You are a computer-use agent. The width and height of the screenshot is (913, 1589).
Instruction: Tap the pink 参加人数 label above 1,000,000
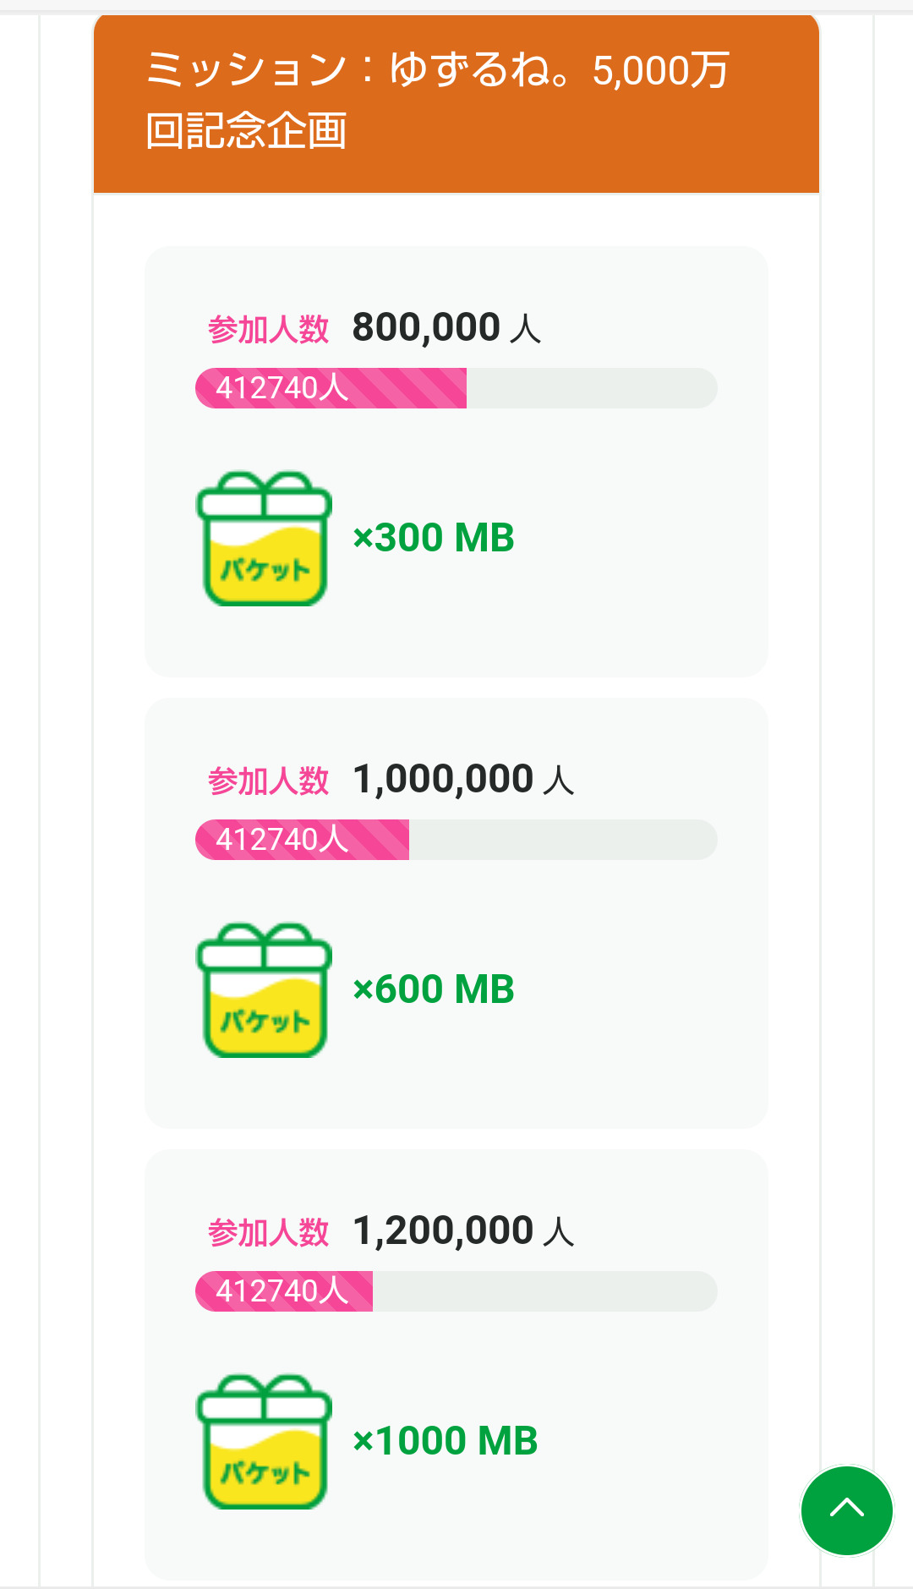tap(268, 781)
